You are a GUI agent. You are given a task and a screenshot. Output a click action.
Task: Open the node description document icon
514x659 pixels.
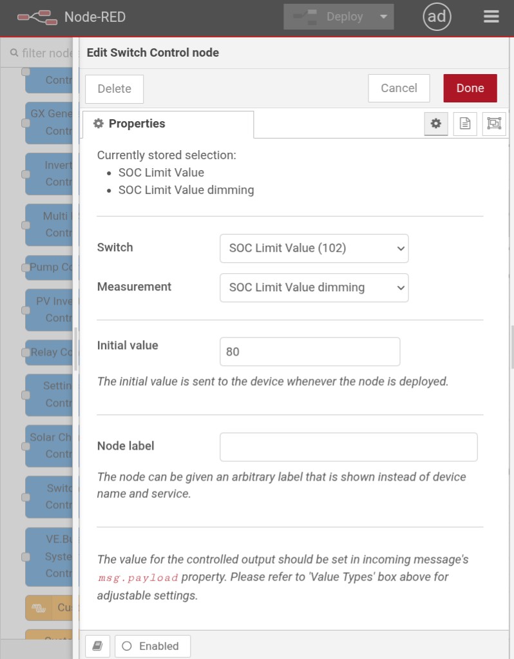pyautogui.click(x=465, y=124)
